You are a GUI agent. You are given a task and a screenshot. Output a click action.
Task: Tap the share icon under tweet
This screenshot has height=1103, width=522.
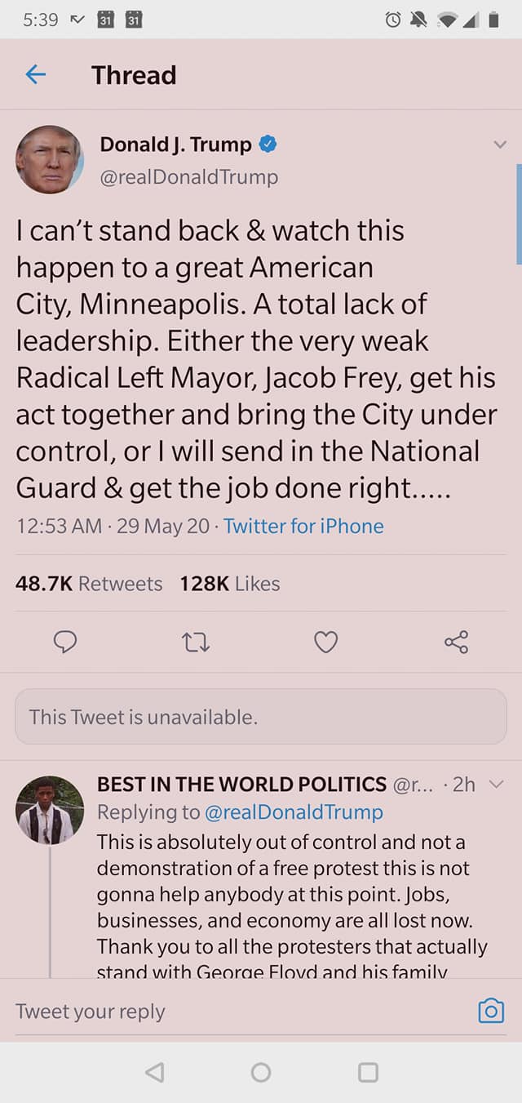pos(457,643)
